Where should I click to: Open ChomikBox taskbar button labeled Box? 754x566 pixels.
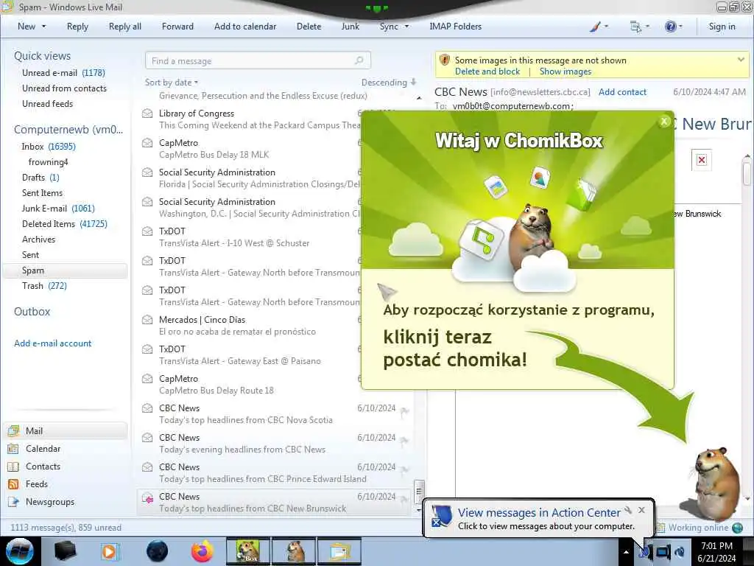248,551
